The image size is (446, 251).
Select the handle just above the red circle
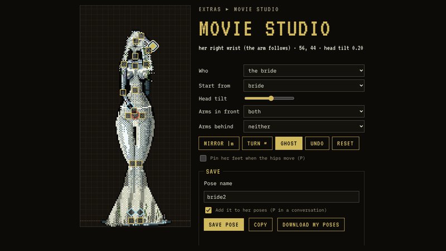(x=134, y=110)
